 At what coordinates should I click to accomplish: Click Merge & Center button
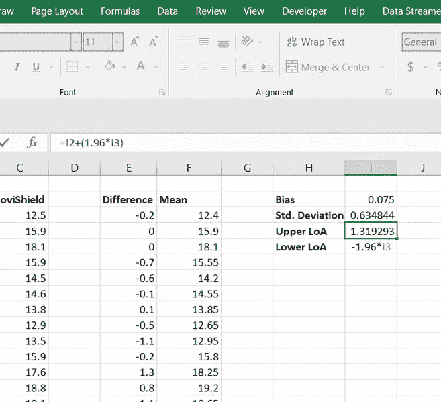click(x=328, y=67)
